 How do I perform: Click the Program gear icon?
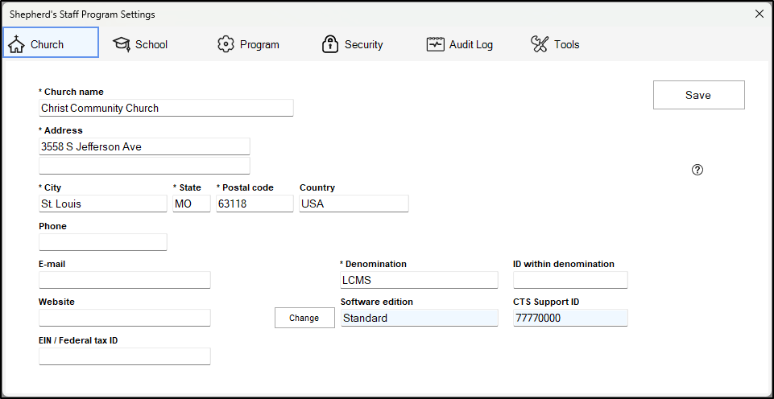click(x=226, y=44)
